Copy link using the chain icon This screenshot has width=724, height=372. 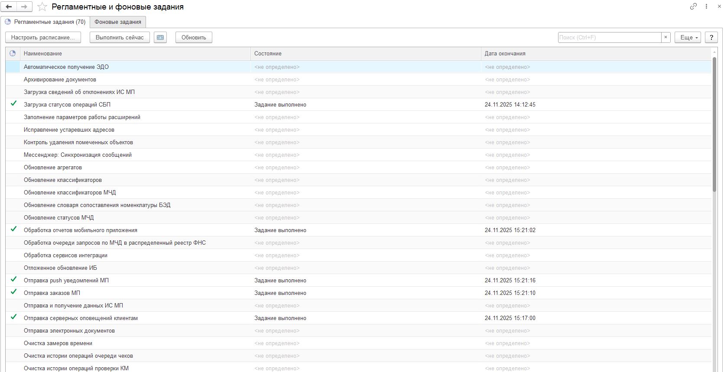(x=693, y=6)
